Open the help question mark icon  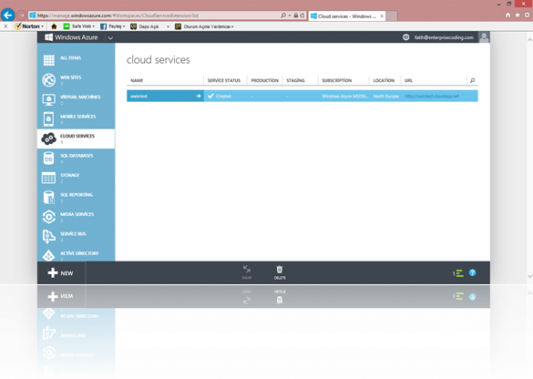click(473, 272)
